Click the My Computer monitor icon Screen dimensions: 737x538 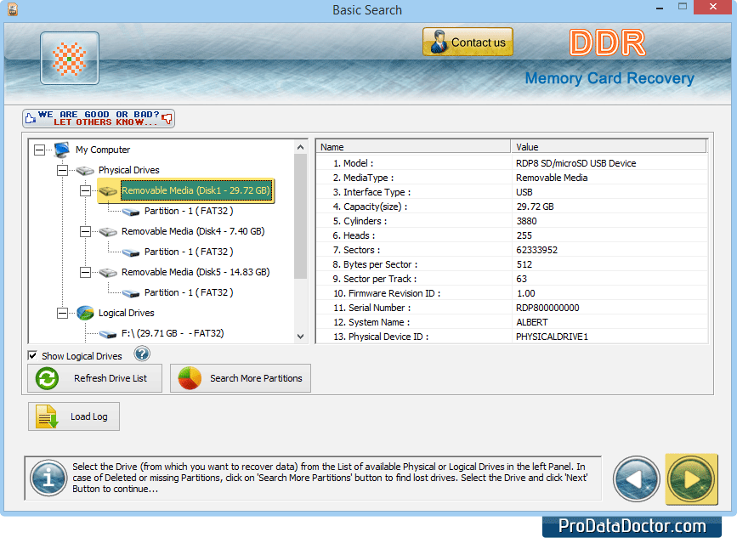62,150
